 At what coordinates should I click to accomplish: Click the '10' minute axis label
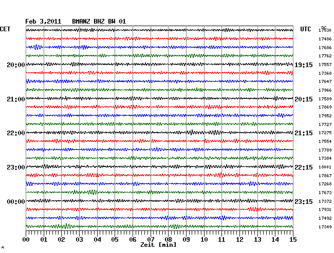(x=204, y=240)
